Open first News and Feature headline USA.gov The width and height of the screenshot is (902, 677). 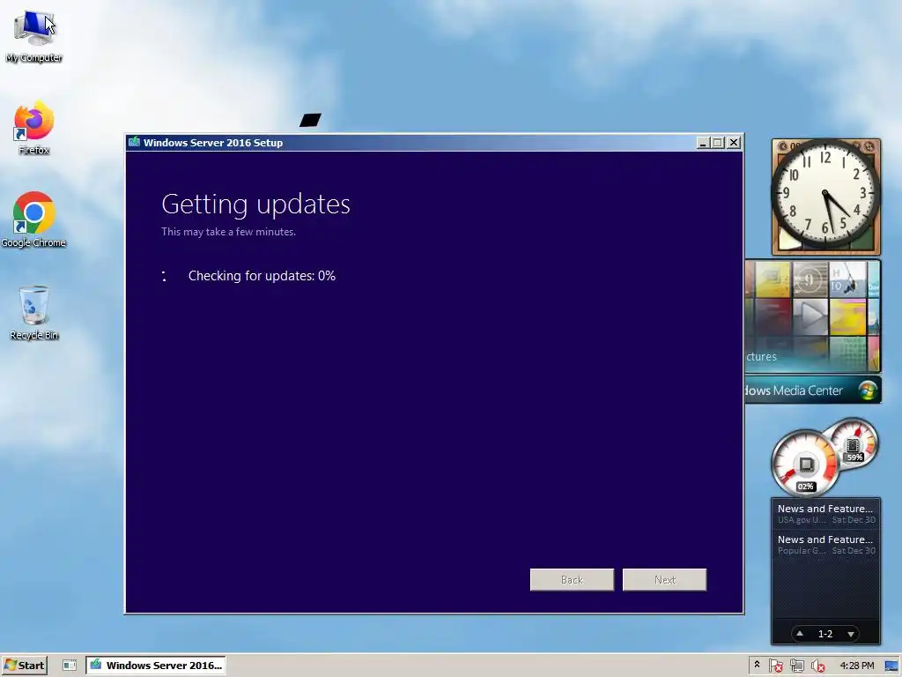point(825,514)
